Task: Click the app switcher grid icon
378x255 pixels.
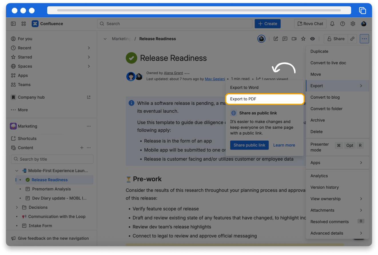Action: (x=24, y=24)
